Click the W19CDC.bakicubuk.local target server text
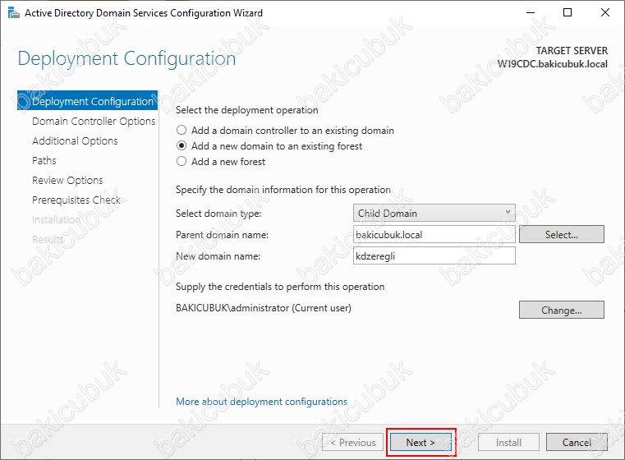This screenshot has height=460, width=625. tap(552, 64)
